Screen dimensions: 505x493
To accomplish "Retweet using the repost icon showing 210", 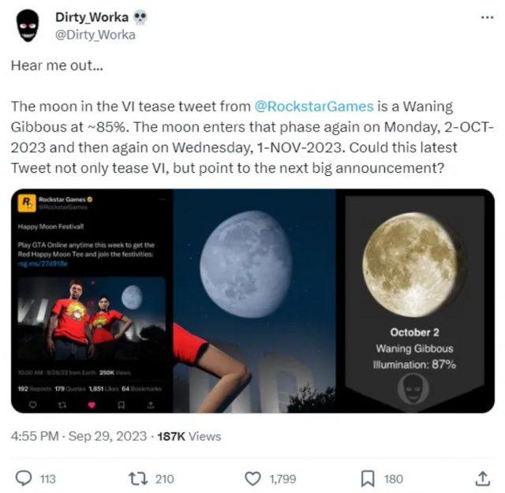I will 138,479.
